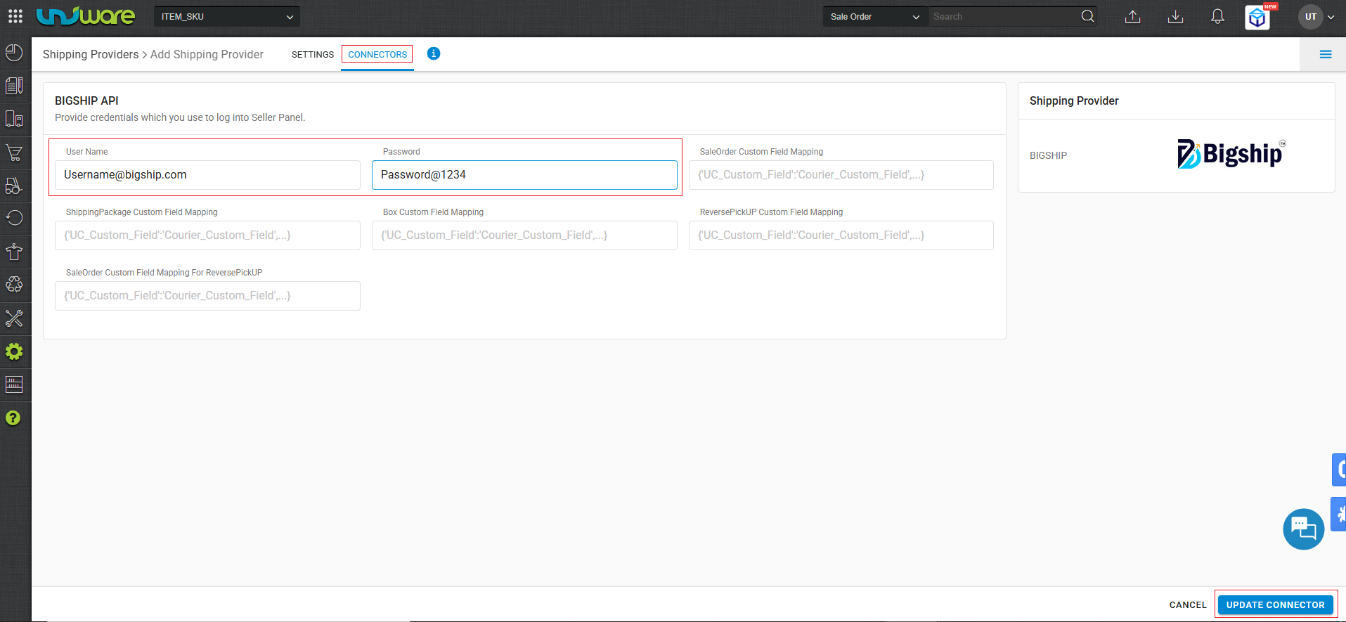Click the UPDATE CONNECTOR button
This screenshot has height=622, width=1346.
(x=1275, y=604)
